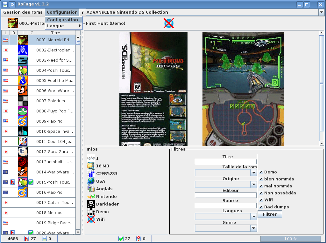Close the open Configuration menu in menu bar

pyautogui.click(x=62, y=12)
